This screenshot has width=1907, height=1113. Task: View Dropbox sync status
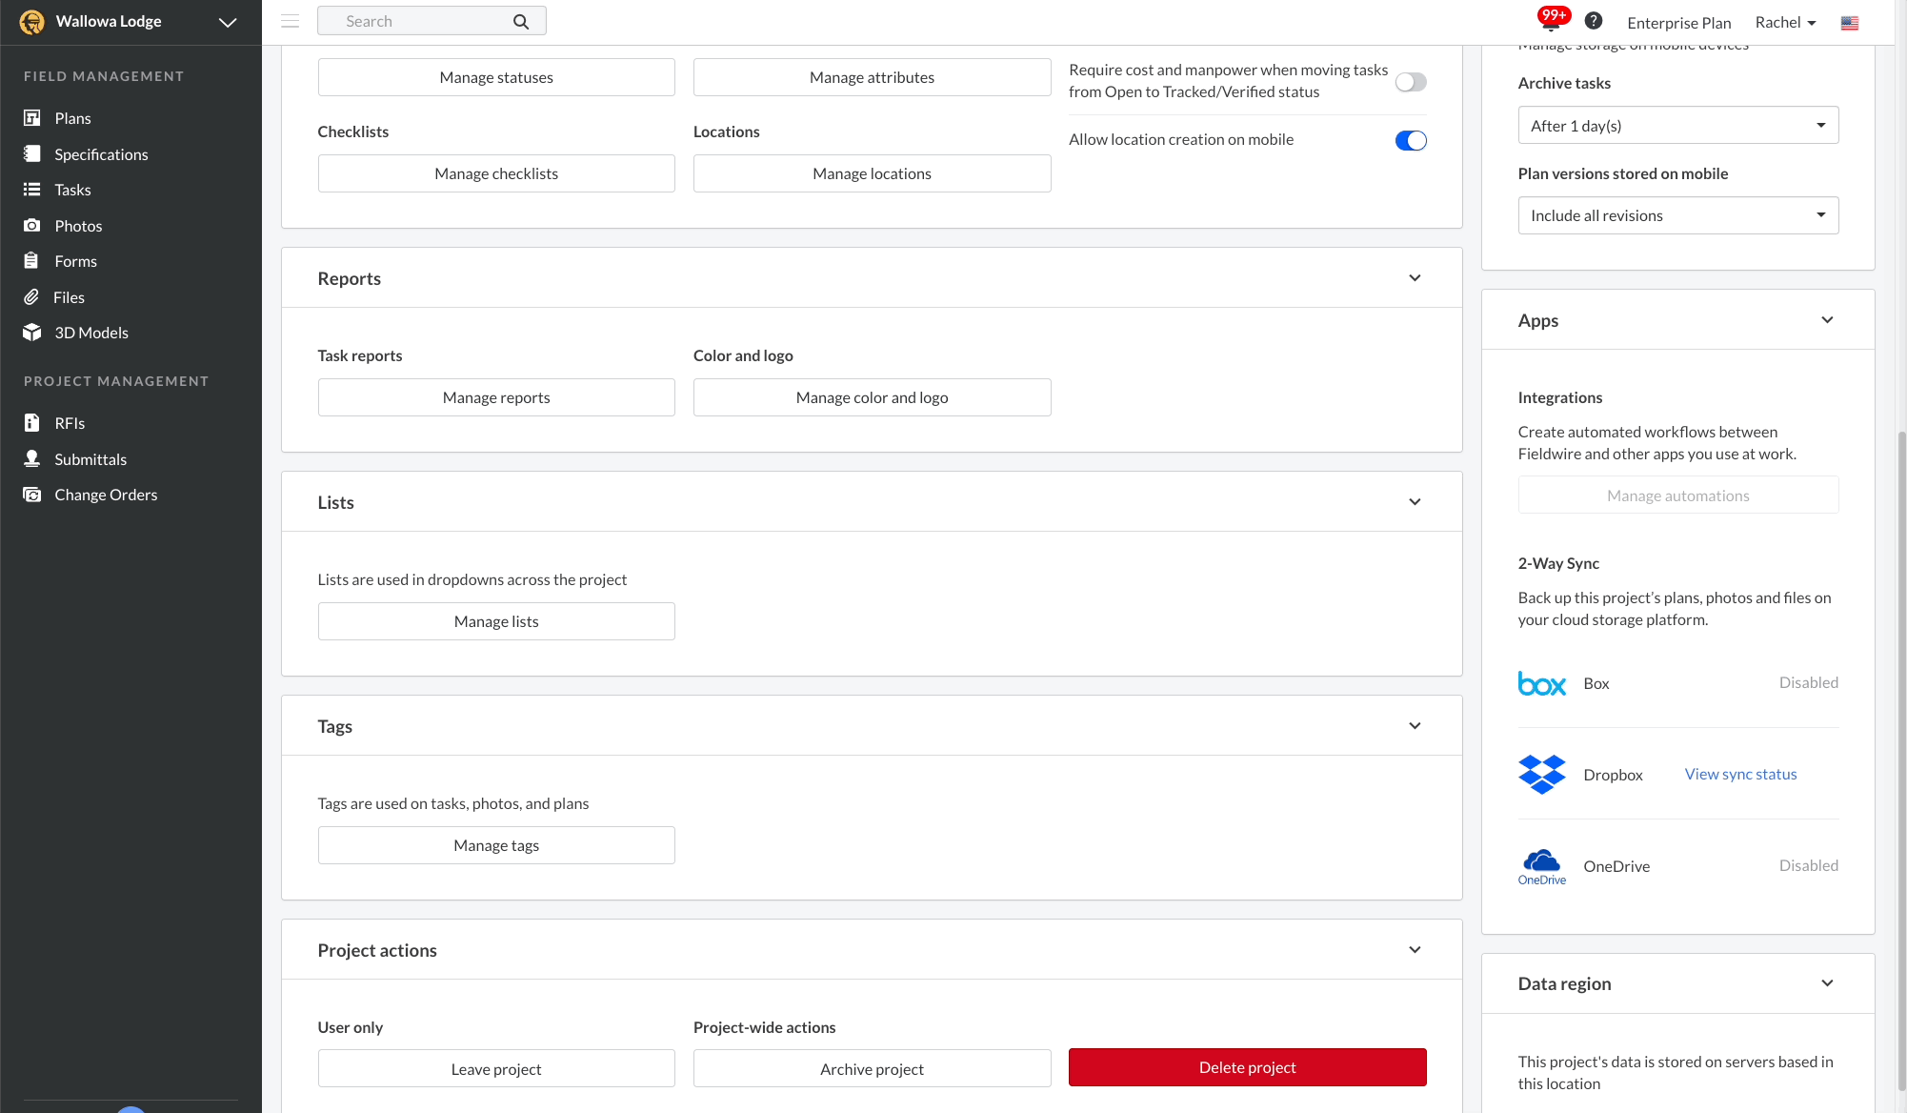[x=1739, y=774]
